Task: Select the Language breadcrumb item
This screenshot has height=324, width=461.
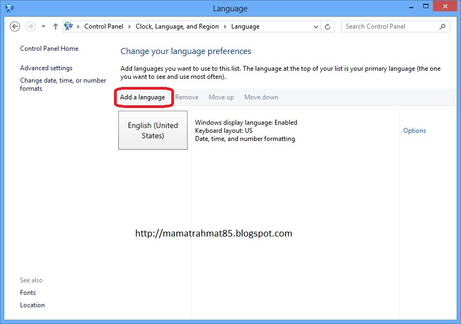Action: (x=245, y=26)
